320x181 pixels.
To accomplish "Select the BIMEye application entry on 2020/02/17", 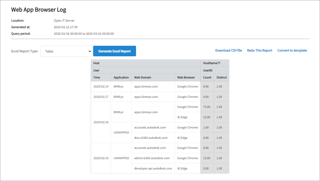I will click(118, 97).
